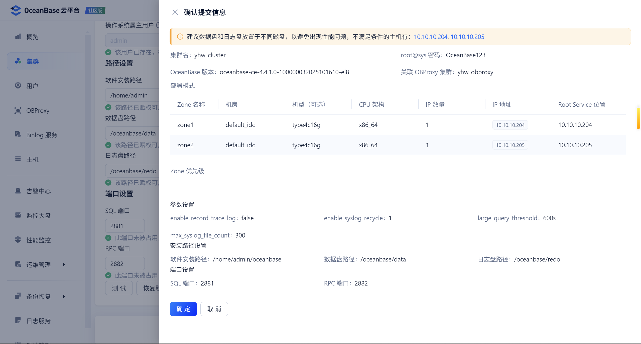The height and width of the screenshot is (344, 641).
Task: Open Binlog 服务 sidebar icon
Action: click(x=18, y=134)
